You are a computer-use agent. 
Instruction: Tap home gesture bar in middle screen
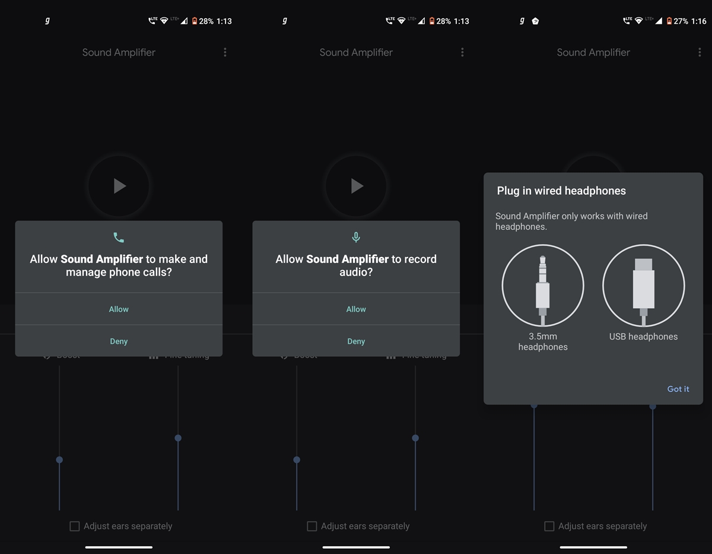pyautogui.click(x=356, y=546)
